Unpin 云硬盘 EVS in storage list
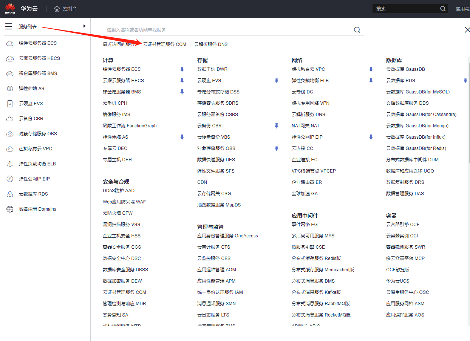Viewport: 470px width, 341px height. click(277, 81)
